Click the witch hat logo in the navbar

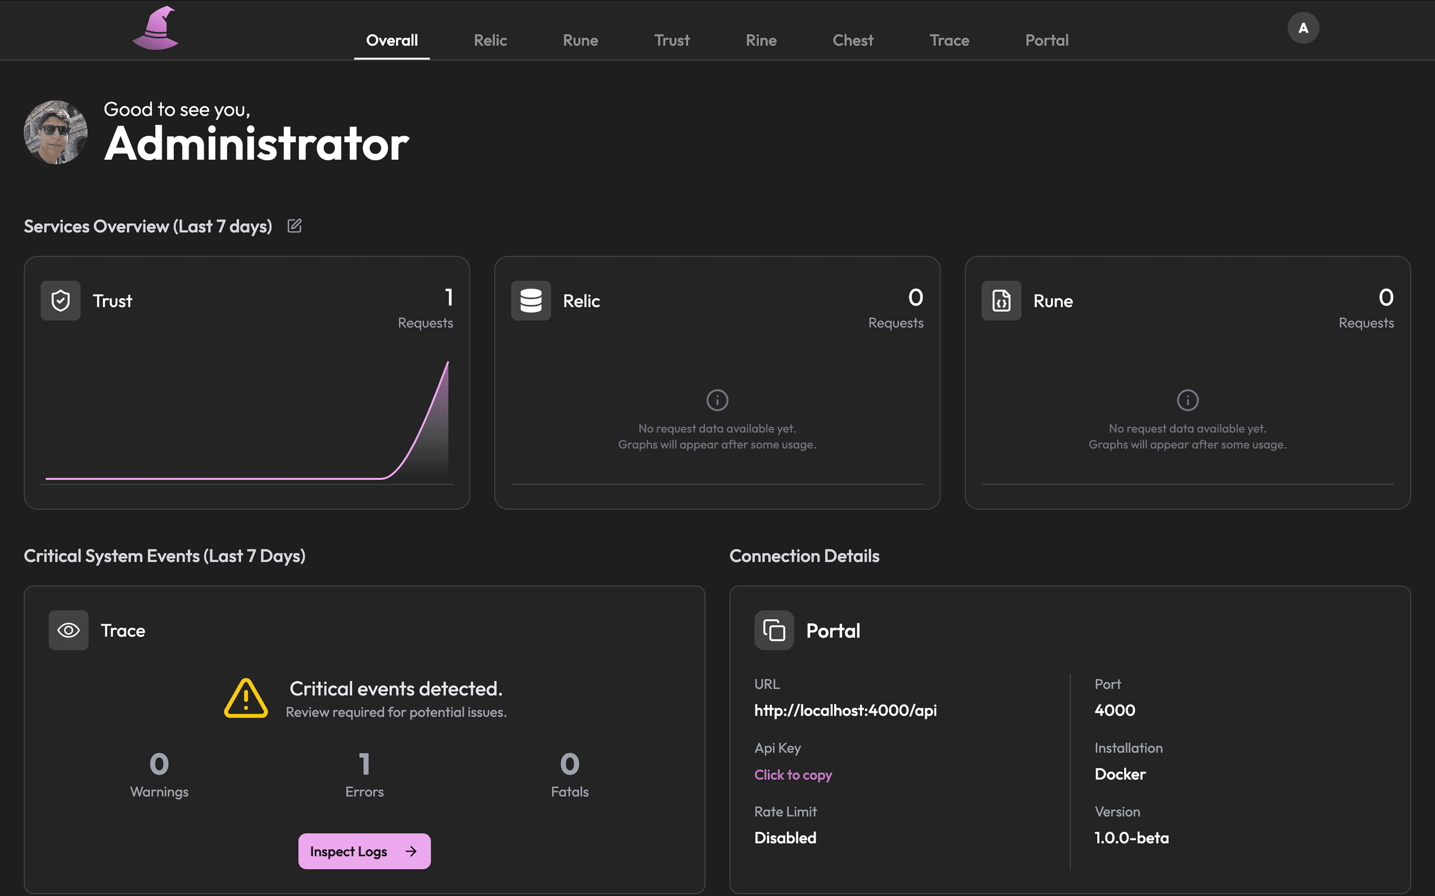click(x=155, y=28)
